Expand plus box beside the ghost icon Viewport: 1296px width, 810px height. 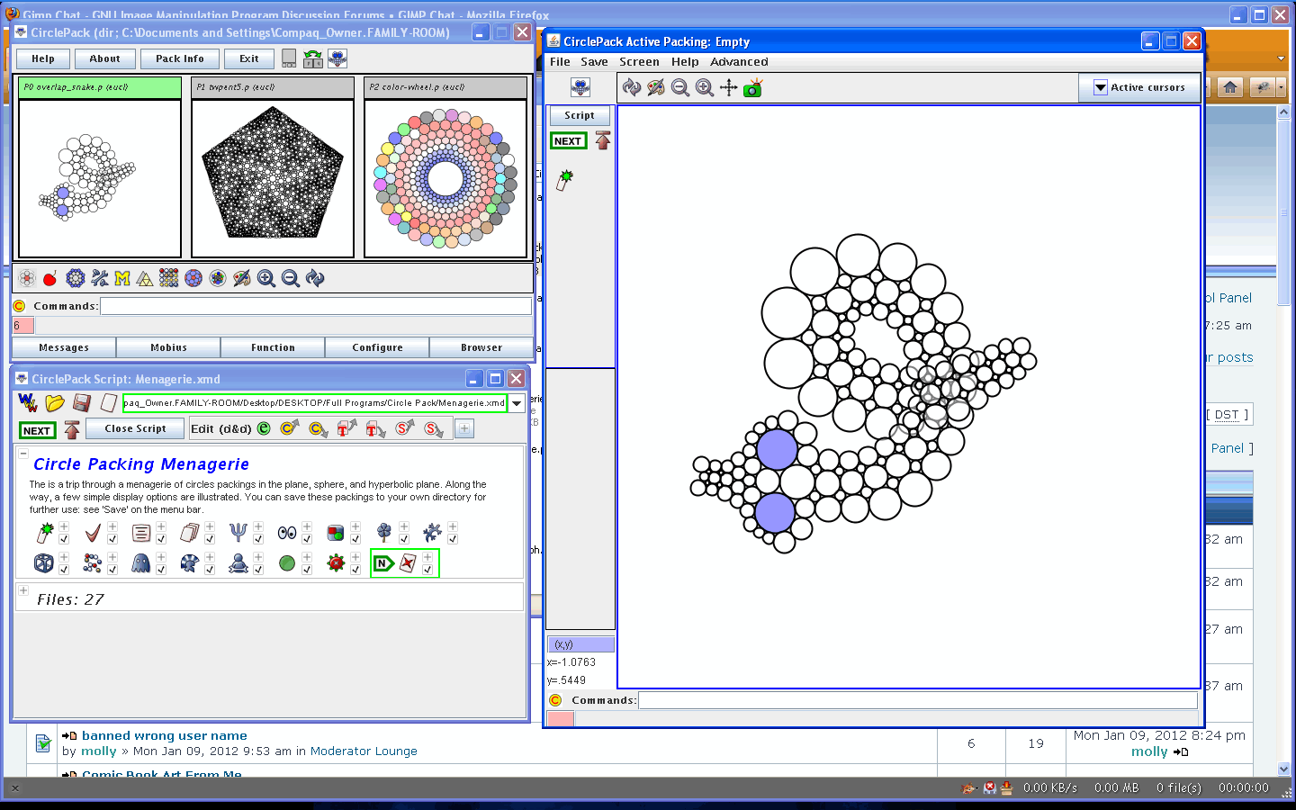(161, 557)
